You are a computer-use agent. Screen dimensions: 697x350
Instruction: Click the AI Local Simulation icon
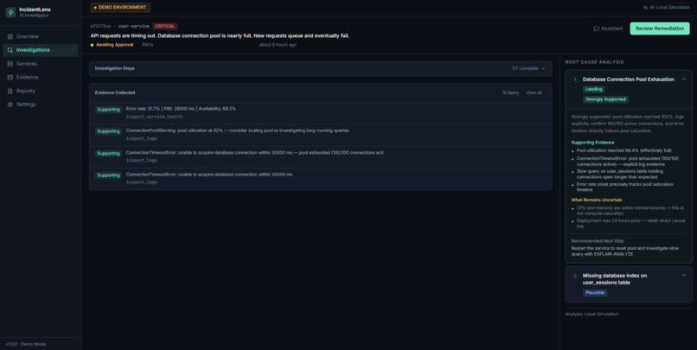click(x=645, y=7)
